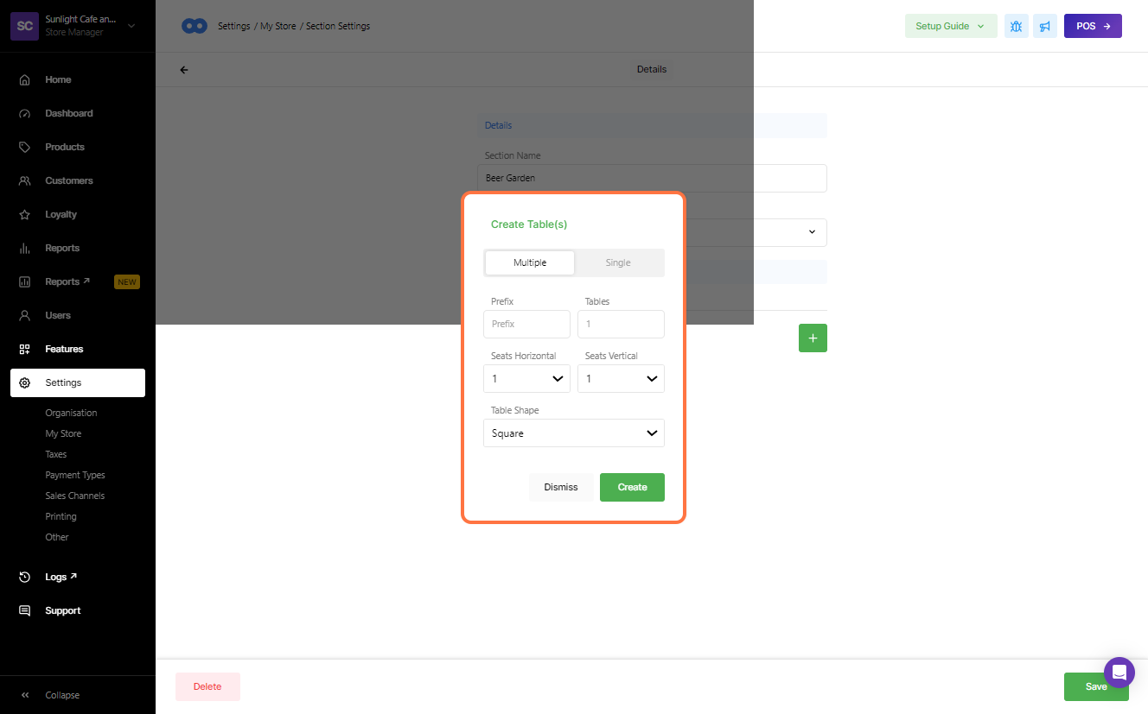Dismiss the Create Table(s) dialog
The image size is (1148, 714).
(x=561, y=487)
